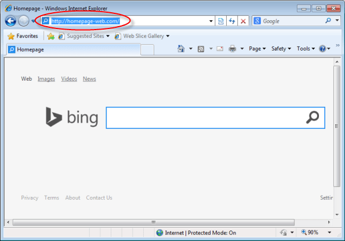
Task: Expand the zoom level dropdown arrow
Action: (329, 232)
